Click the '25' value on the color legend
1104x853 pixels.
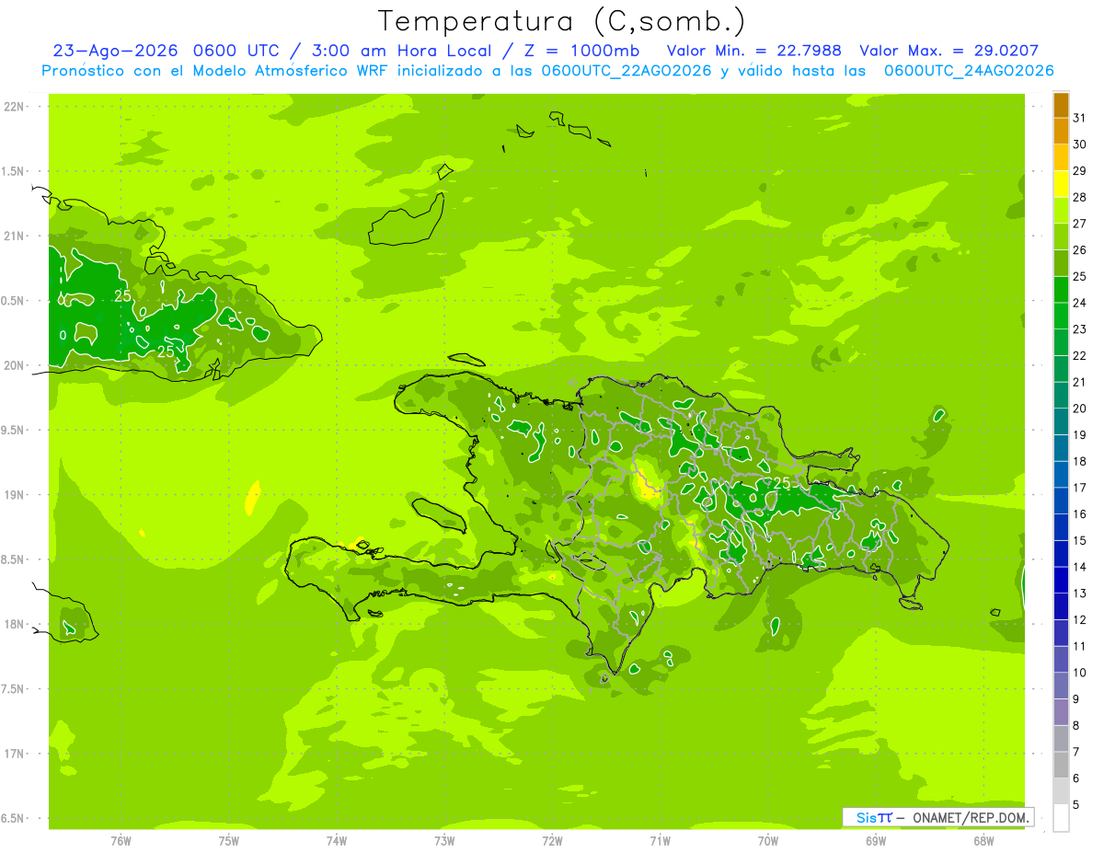pyautogui.click(x=1080, y=277)
